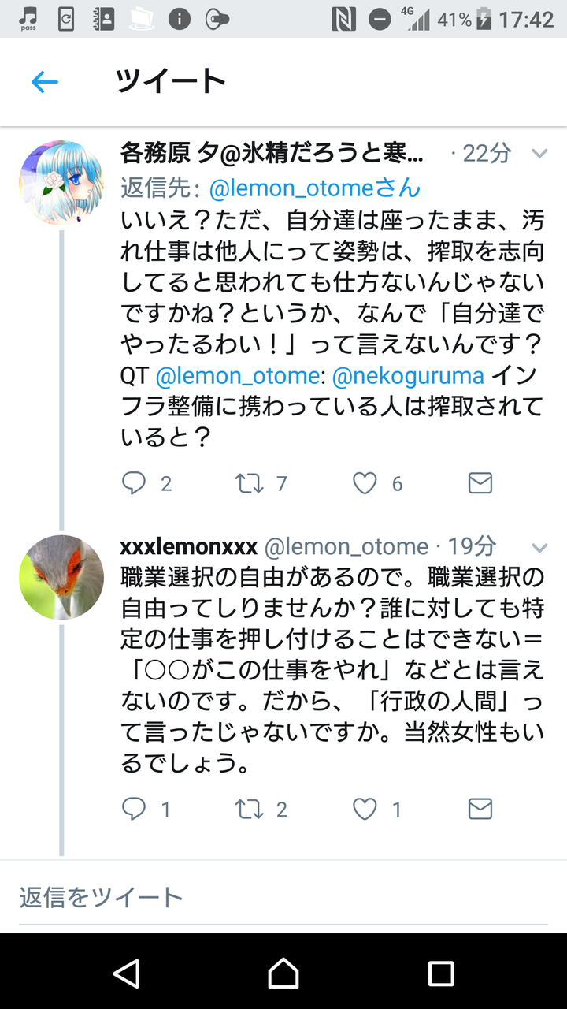Tap the 返信をツイート reply input field
The image size is (567, 1009).
[283, 897]
